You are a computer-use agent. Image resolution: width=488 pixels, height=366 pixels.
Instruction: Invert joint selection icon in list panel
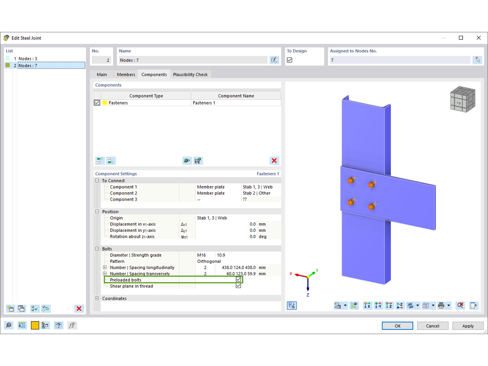[x=46, y=308]
